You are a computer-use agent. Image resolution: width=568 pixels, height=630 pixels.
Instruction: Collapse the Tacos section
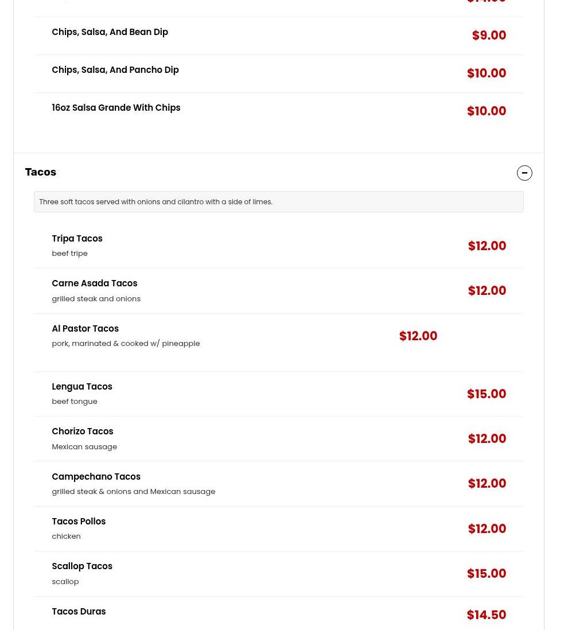524,173
